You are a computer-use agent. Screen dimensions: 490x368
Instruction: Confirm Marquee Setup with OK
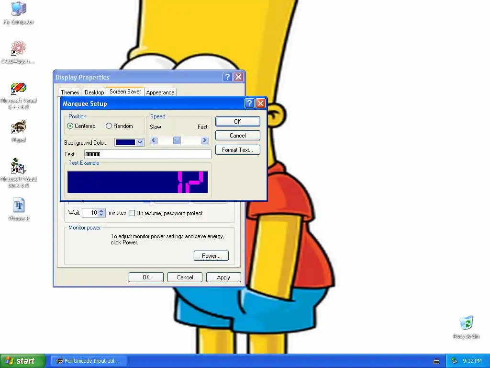[x=237, y=121]
